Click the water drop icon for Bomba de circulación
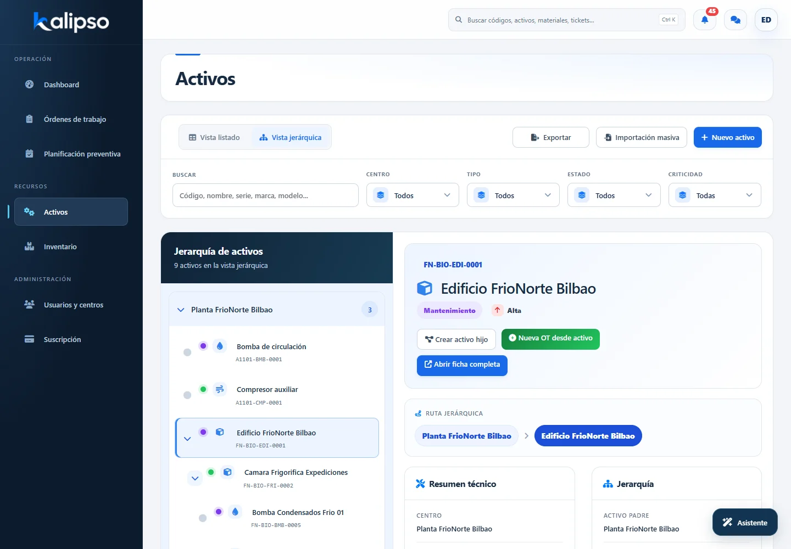 [x=220, y=346]
